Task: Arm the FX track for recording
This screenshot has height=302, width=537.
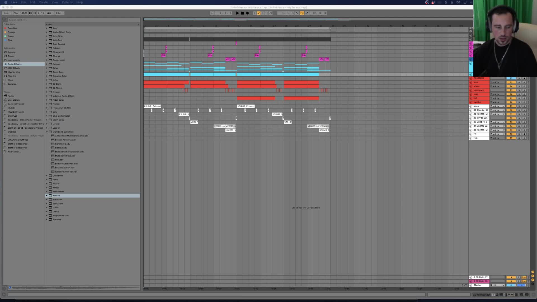Action: (524, 134)
